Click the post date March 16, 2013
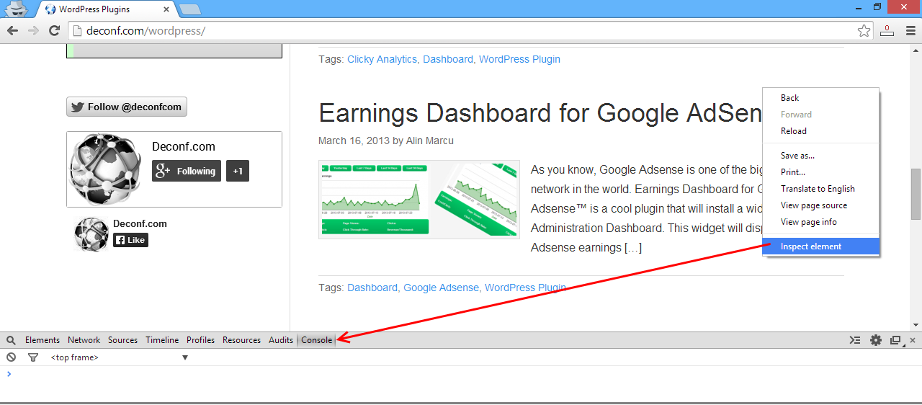 352,141
